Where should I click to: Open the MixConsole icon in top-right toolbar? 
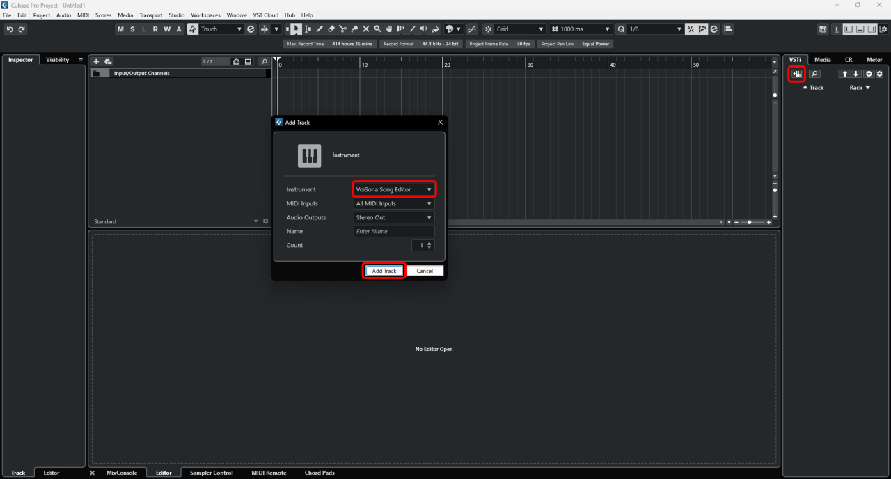[x=823, y=29]
